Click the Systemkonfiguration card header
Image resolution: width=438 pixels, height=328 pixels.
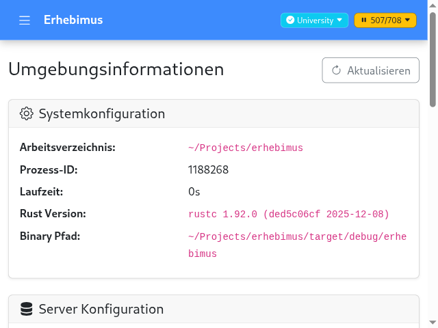point(214,113)
